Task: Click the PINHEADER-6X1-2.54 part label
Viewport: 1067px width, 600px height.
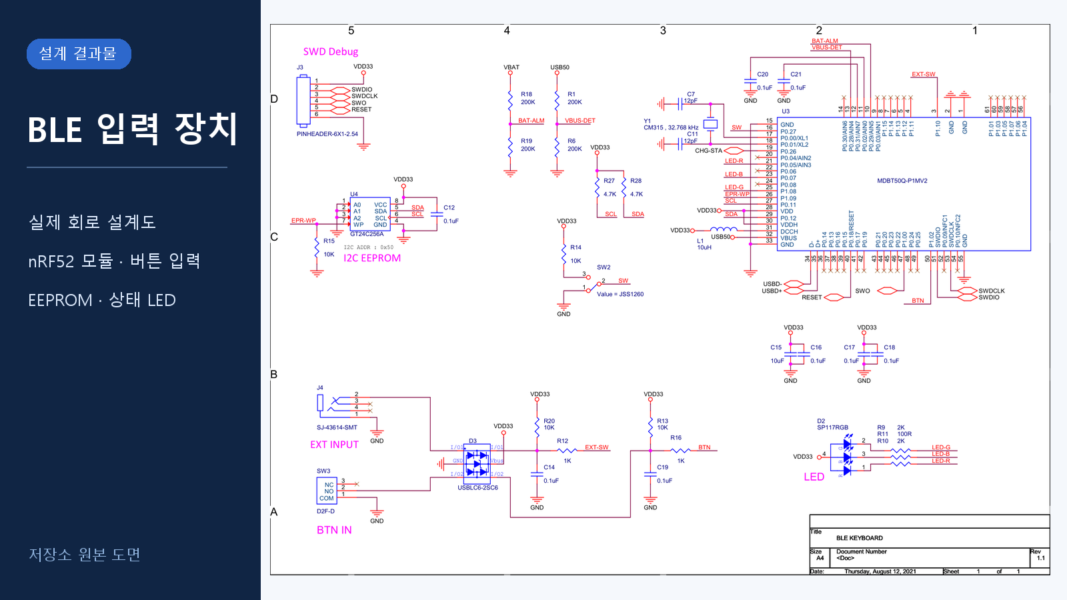Action: pyautogui.click(x=327, y=134)
